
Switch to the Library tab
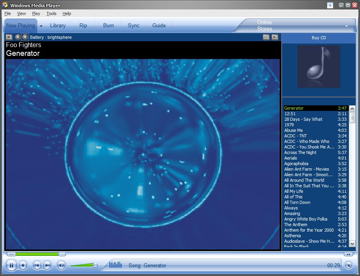58,25
